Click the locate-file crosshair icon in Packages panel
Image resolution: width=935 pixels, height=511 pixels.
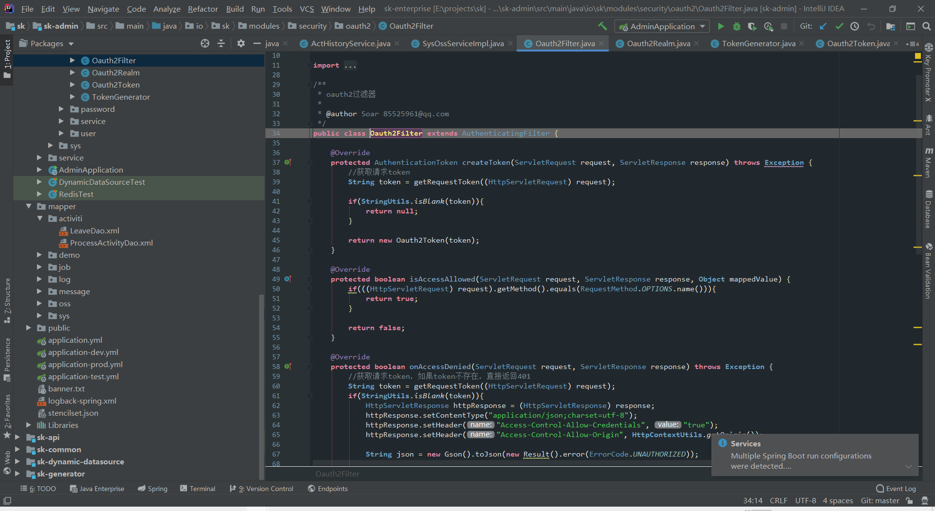pyautogui.click(x=205, y=43)
